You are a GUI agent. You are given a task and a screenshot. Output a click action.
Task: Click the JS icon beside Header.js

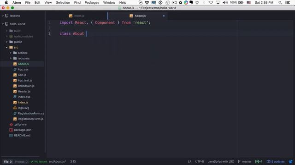click(x=15, y=92)
